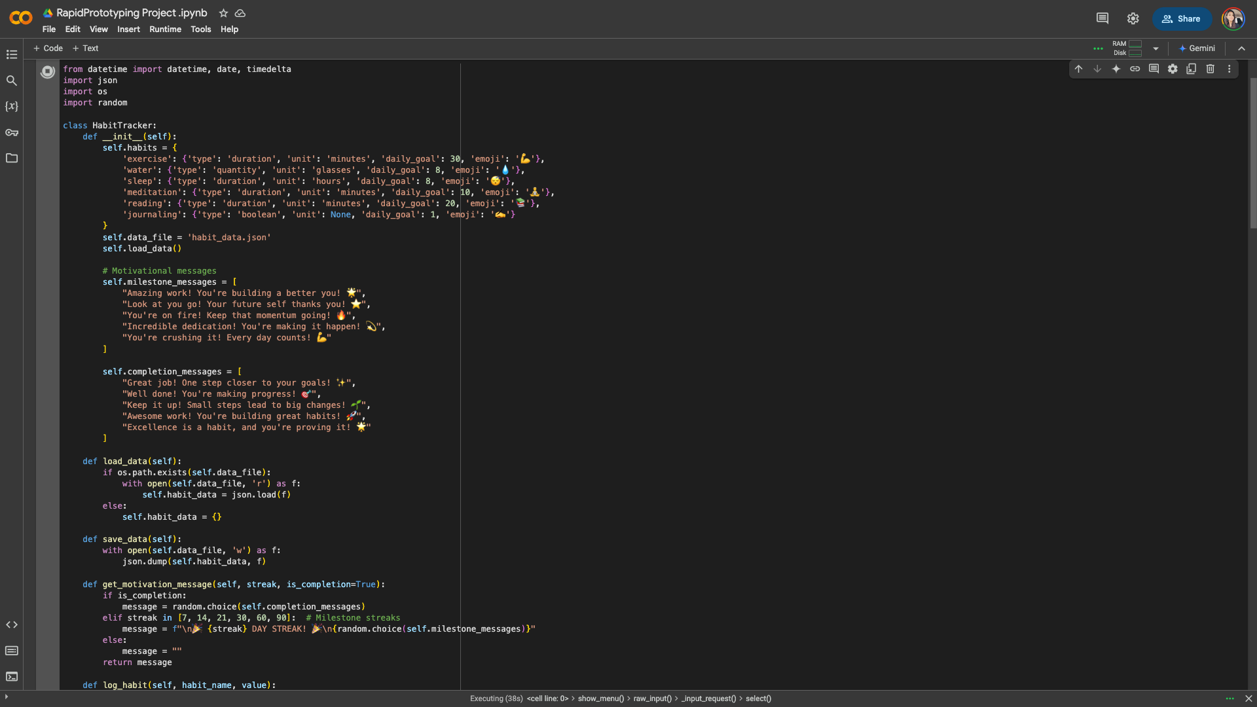Close the execution status bar
Viewport: 1257px width, 707px height.
click(x=1248, y=698)
